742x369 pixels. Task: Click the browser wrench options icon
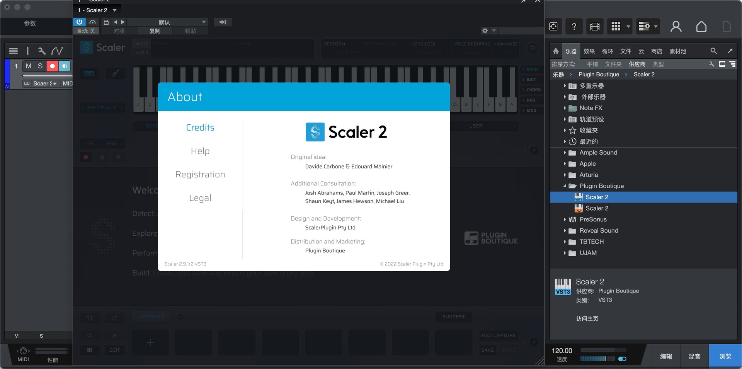pos(711,64)
